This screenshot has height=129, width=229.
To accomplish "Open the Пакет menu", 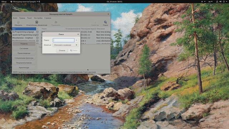I will 29,18.
